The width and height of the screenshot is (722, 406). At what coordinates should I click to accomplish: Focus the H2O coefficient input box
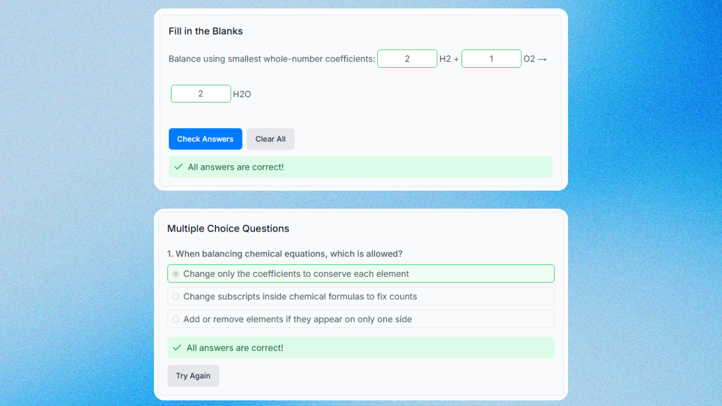(x=201, y=94)
